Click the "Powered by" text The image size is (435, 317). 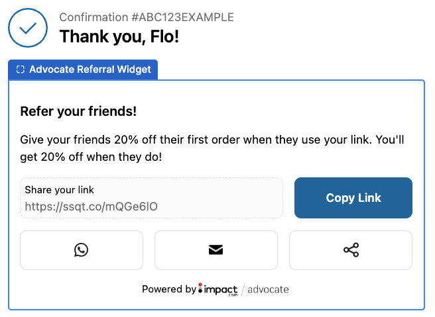tap(168, 289)
